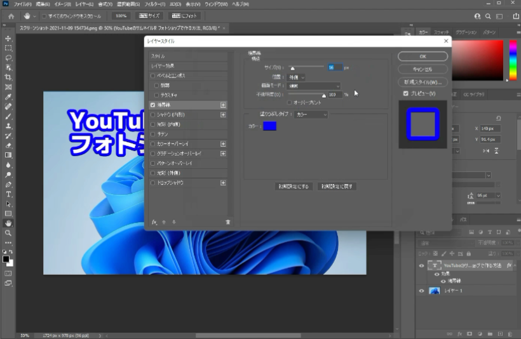The image size is (521, 339).
Task: Click the OK button
Action: click(423, 56)
